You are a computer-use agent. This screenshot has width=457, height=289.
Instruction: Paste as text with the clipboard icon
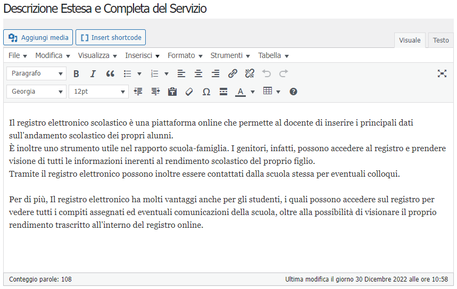[172, 92]
